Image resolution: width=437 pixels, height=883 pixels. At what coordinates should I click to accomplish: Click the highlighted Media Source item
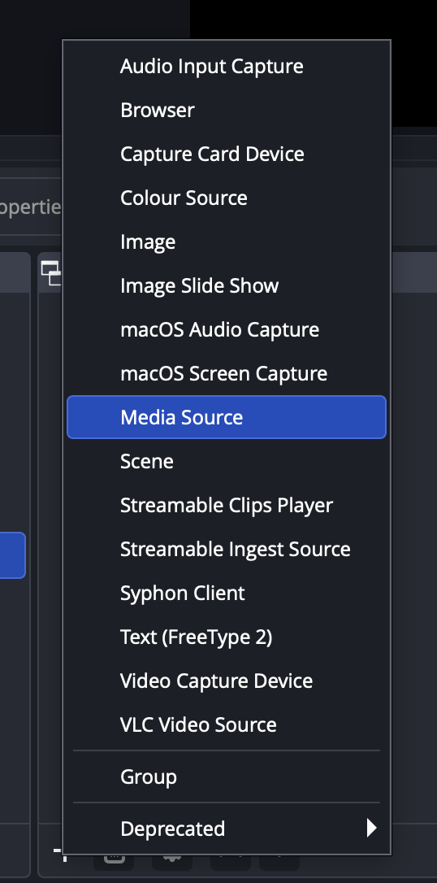click(x=226, y=417)
